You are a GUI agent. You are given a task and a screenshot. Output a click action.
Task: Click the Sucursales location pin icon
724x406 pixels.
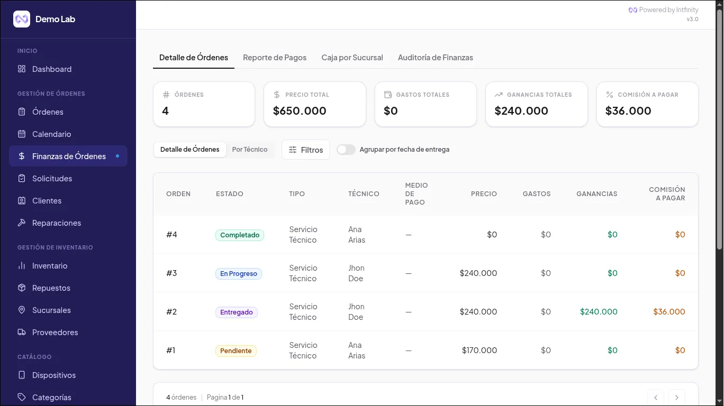pyautogui.click(x=22, y=310)
